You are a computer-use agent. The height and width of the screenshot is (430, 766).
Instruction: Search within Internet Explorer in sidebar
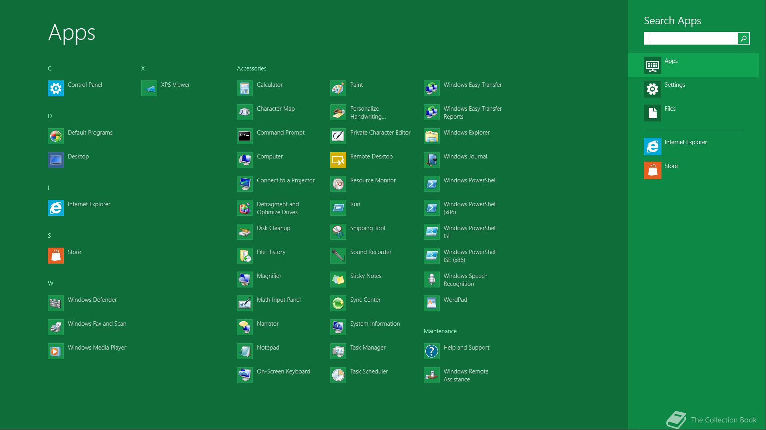(x=693, y=147)
